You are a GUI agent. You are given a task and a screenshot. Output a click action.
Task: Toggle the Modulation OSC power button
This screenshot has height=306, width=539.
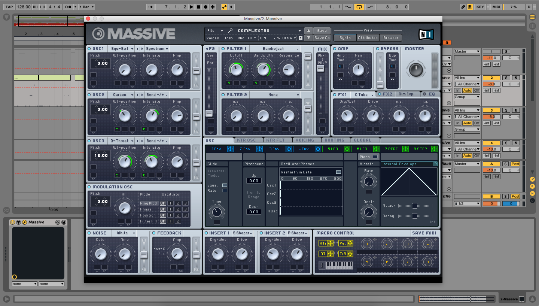pyautogui.click(x=89, y=187)
